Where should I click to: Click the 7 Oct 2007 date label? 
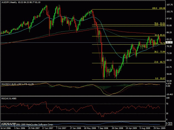click(61, 128)
